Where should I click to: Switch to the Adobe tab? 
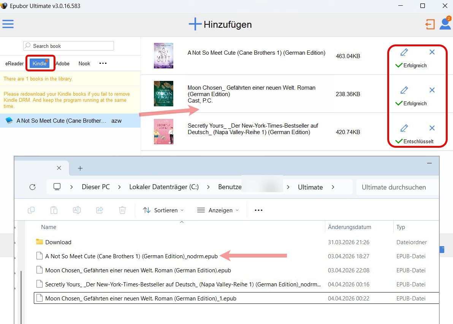[x=63, y=63]
